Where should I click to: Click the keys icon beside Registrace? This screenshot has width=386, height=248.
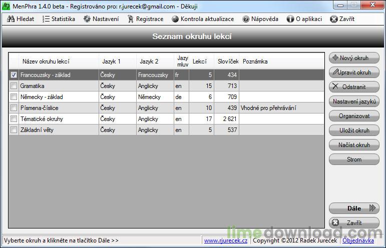(131, 19)
